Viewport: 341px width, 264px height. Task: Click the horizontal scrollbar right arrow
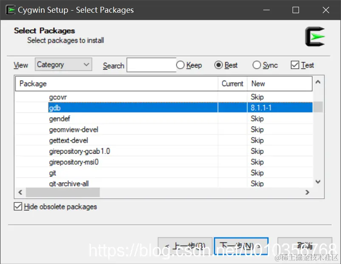click(307, 192)
